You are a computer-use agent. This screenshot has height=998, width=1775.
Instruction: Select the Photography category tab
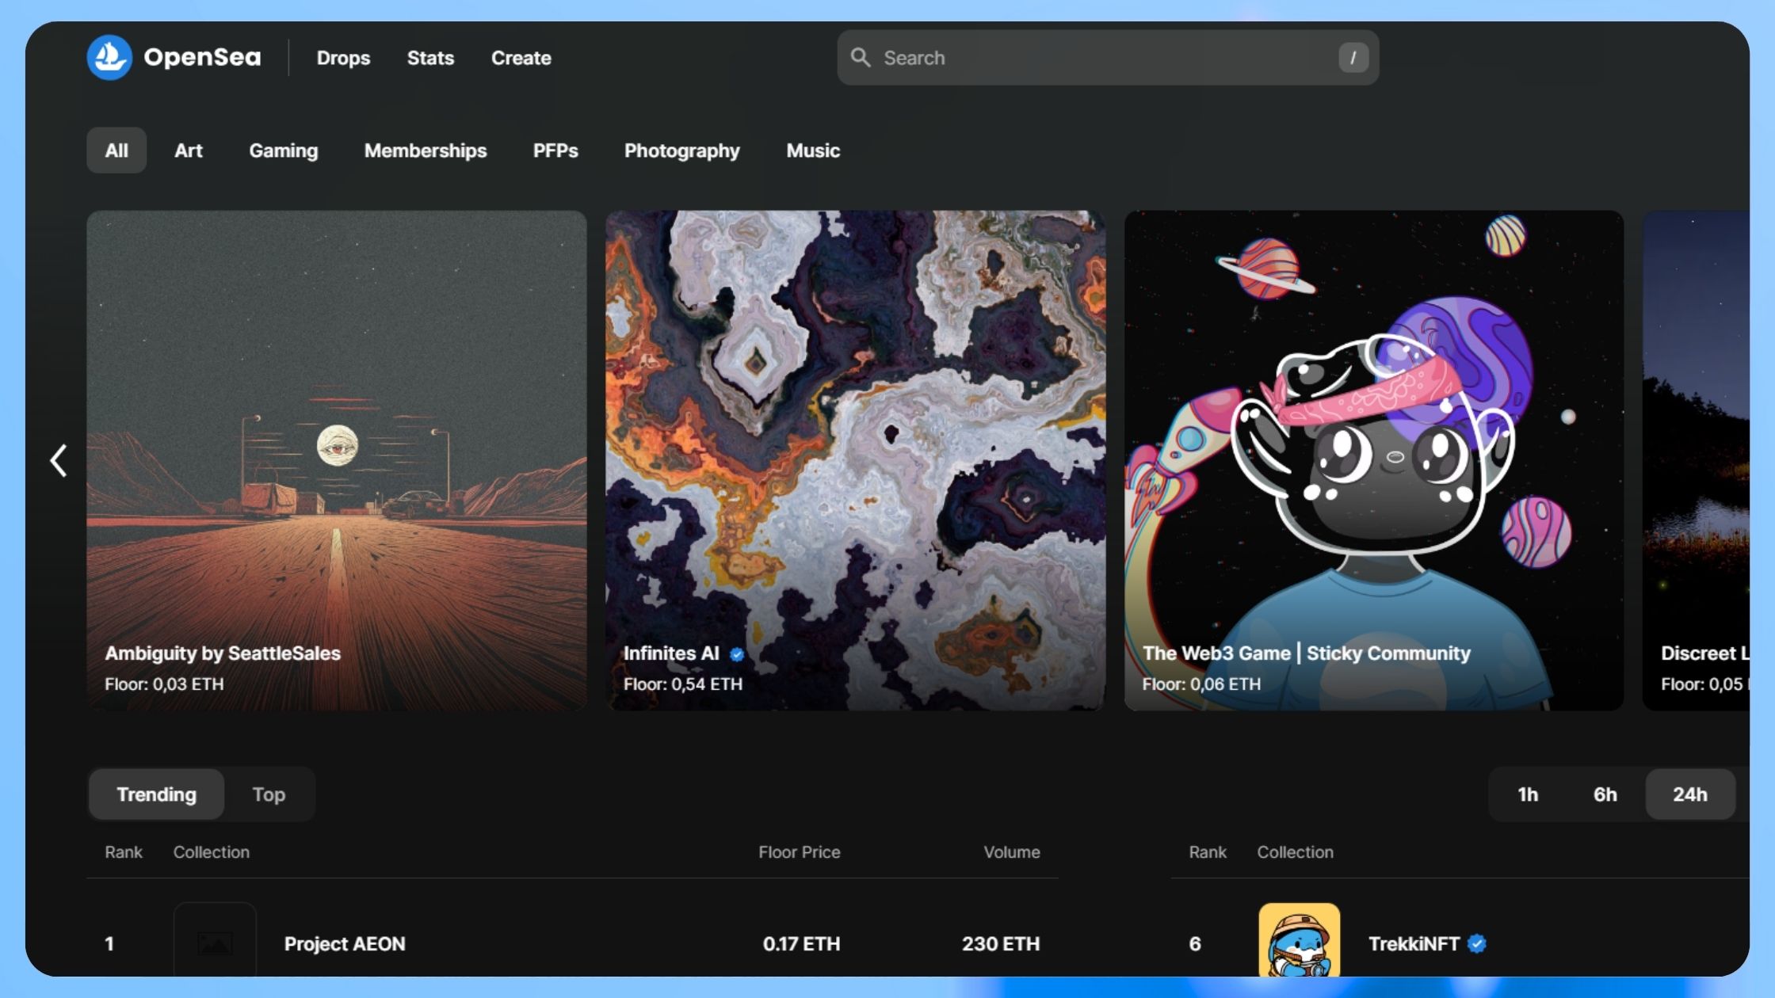point(682,150)
